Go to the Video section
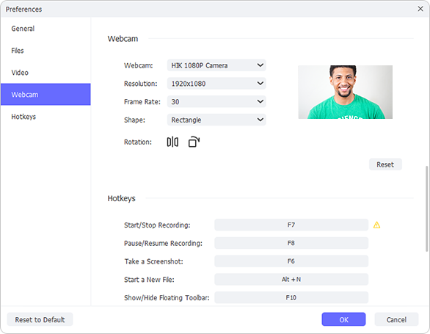 pos(45,73)
